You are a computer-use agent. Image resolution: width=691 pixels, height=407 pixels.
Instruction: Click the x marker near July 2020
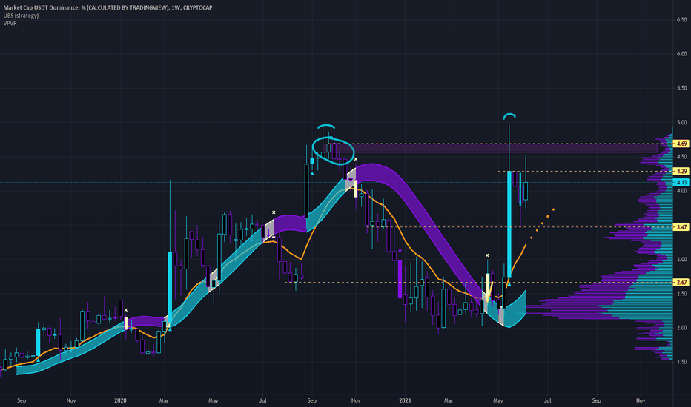pyautogui.click(x=274, y=212)
